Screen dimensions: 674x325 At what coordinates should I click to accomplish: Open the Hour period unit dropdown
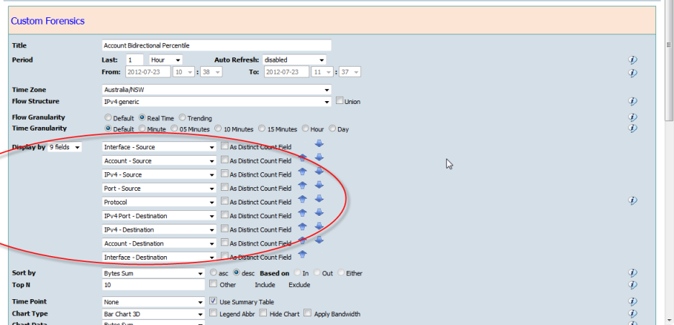[x=165, y=60]
